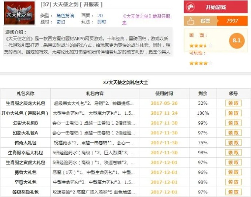The width and height of the screenshot is (251, 197).
Task: Claim 等级奖励礼包 with 领取 button
Action: tap(233, 192)
